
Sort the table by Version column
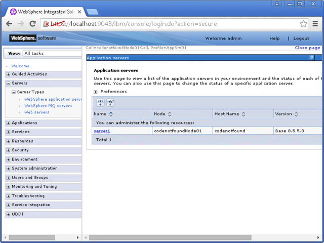296,114
